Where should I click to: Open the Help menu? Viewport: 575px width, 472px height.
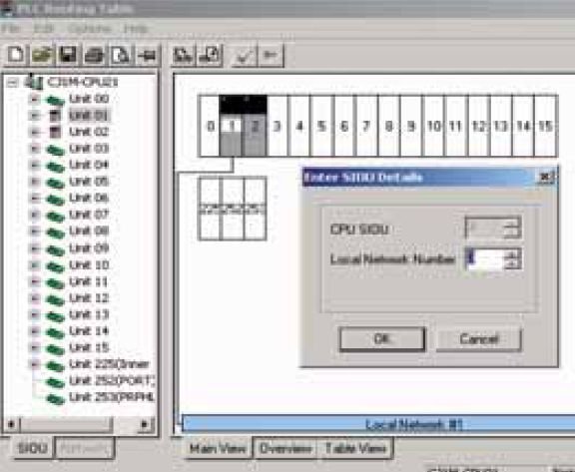[x=136, y=29]
